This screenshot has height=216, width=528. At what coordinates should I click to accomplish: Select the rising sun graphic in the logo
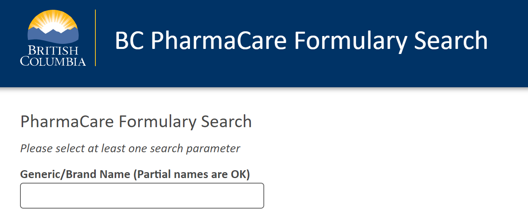coord(53,22)
